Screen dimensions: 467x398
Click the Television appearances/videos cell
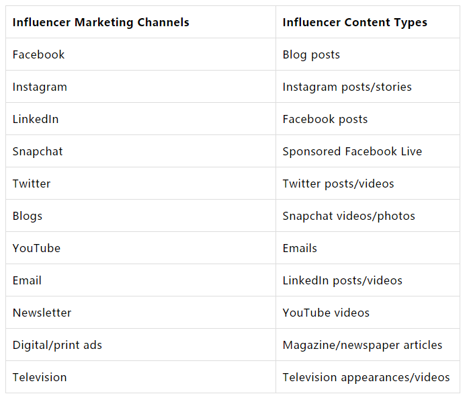pos(368,377)
